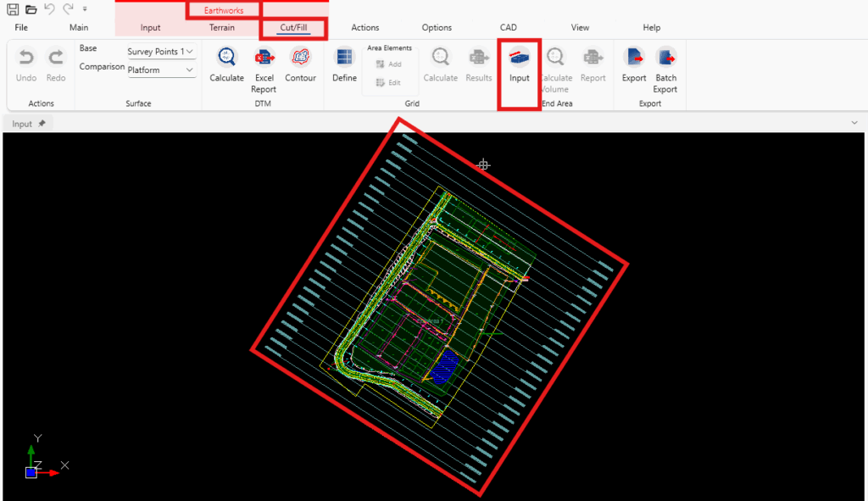This screenshot has height=501, width=868.
Task: Switch to the Input ribbon tab
Action: click(x=150, y=27)
